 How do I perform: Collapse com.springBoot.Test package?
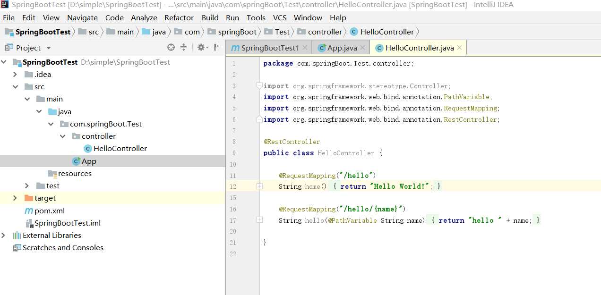51,124
